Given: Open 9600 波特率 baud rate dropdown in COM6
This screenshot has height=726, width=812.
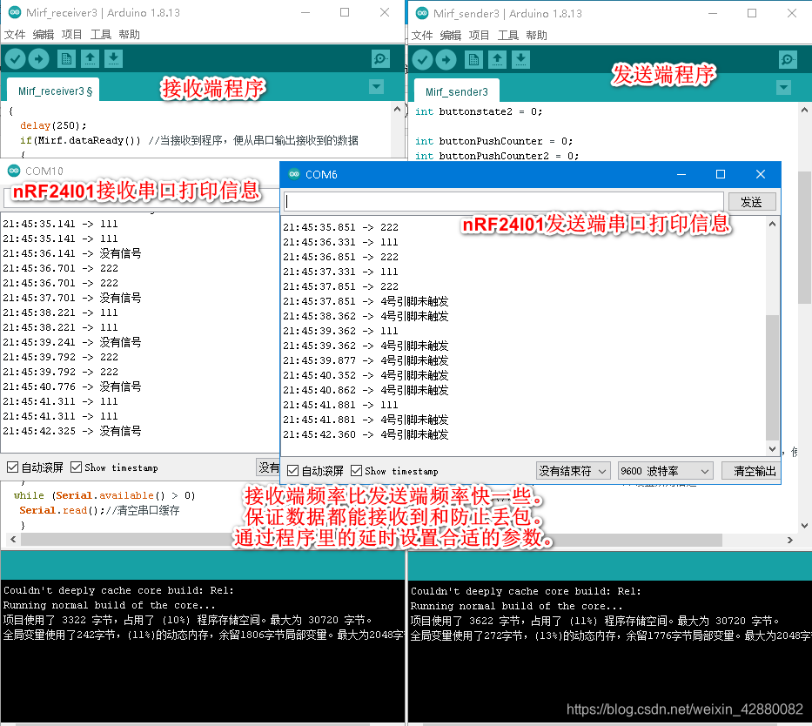Looking at the screenshot, I should point(665,471).
